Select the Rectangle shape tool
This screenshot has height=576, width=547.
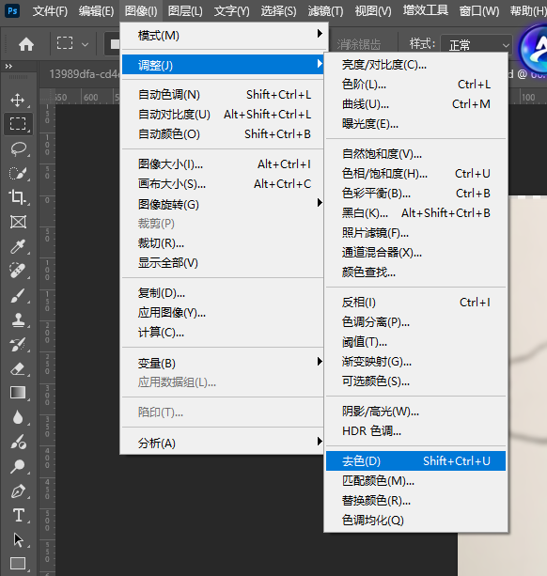(18, 564)
